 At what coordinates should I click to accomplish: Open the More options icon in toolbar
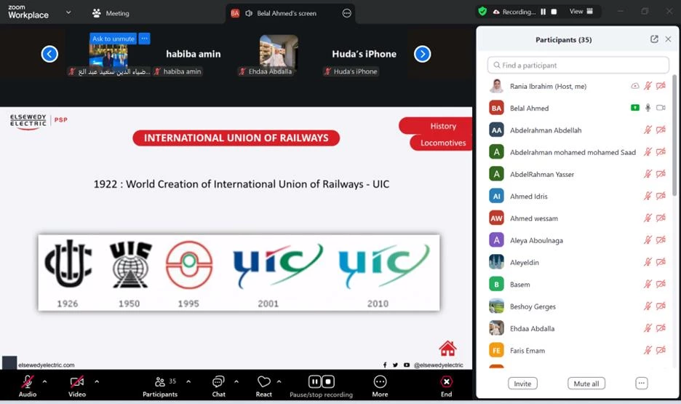coord(380,382)
